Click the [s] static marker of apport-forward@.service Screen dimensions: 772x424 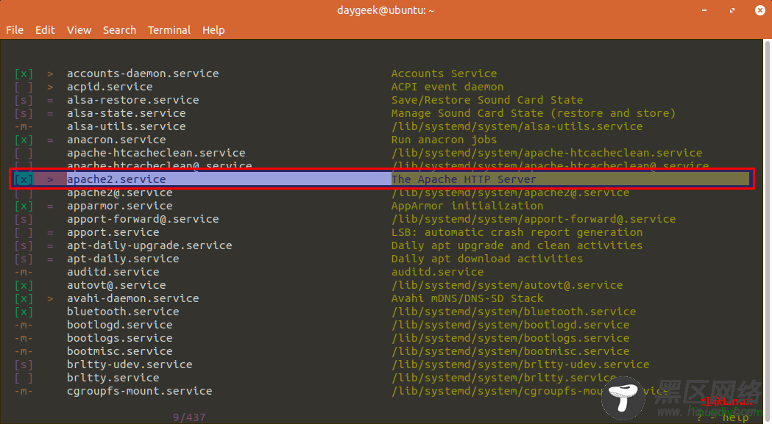click(x=24, y=220)
